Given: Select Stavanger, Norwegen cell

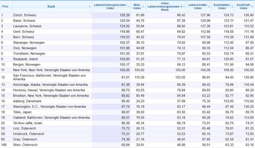Looking at the screenshot, I should point(52,43).
